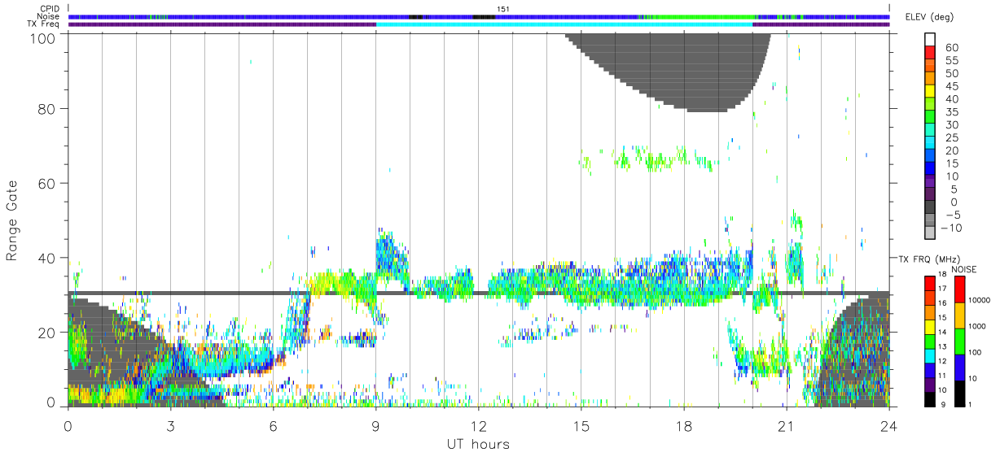Click ELEV legend label '60'
This screenshot has height=461, width=1000.
[x=951, y=48]
